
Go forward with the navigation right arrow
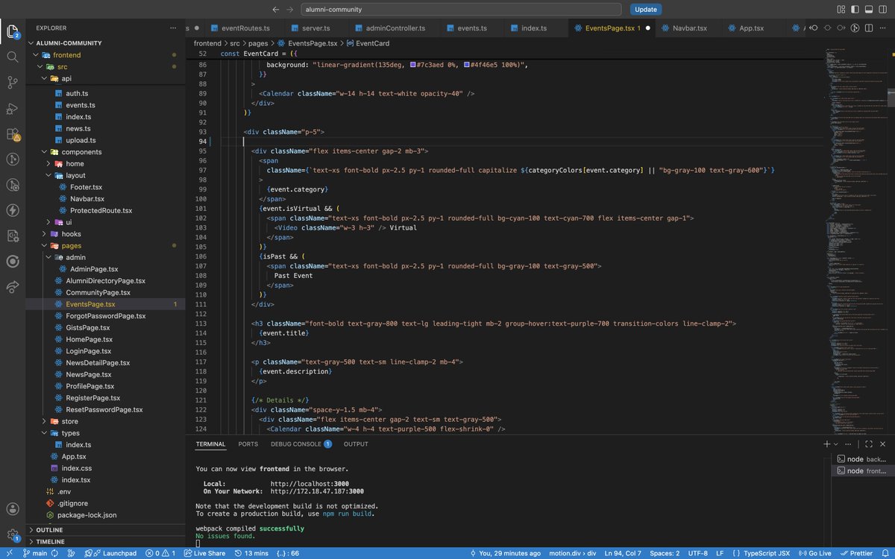pos(290,10)
